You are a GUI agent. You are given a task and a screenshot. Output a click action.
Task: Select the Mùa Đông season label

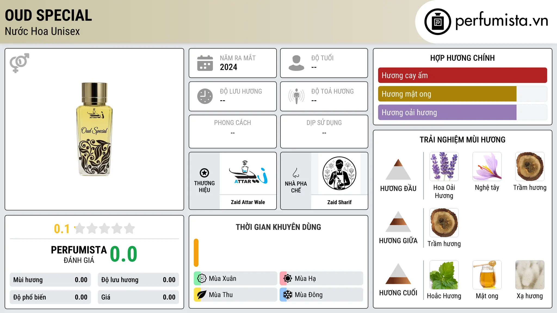pyautogui.click(x=309, y=295)
